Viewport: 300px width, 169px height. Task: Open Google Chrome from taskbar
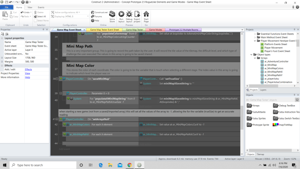pos(129,165)
